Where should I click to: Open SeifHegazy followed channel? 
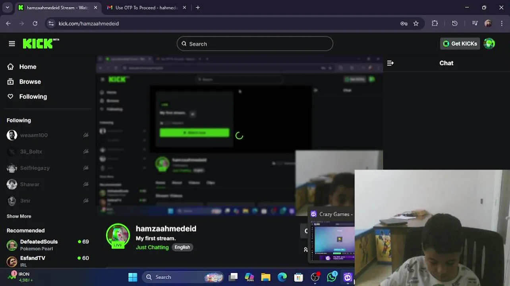35,168
